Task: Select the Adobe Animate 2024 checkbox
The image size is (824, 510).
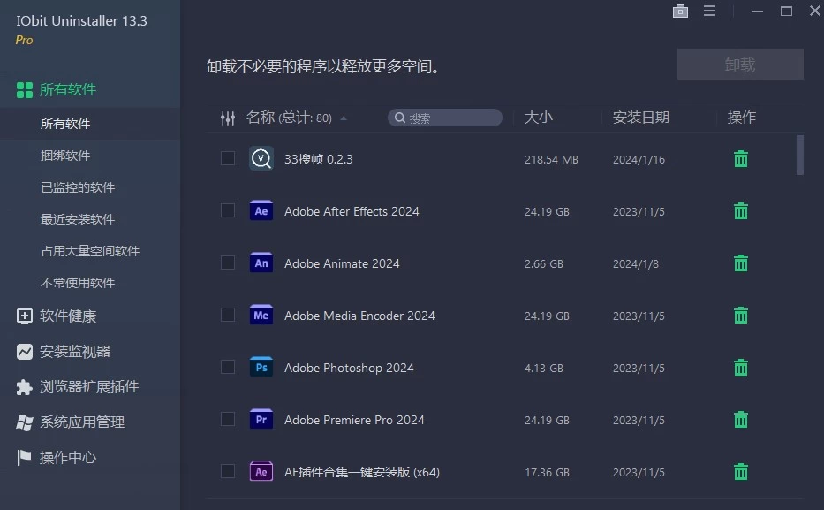Action: (227, 263)
